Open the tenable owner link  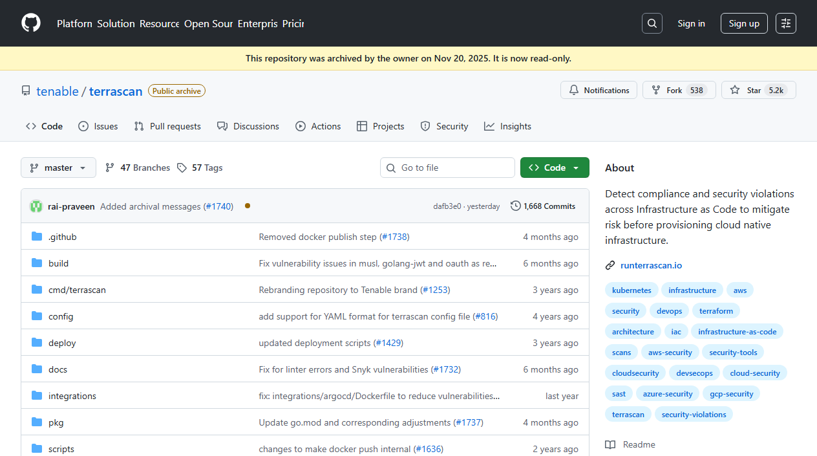[58, 91]
